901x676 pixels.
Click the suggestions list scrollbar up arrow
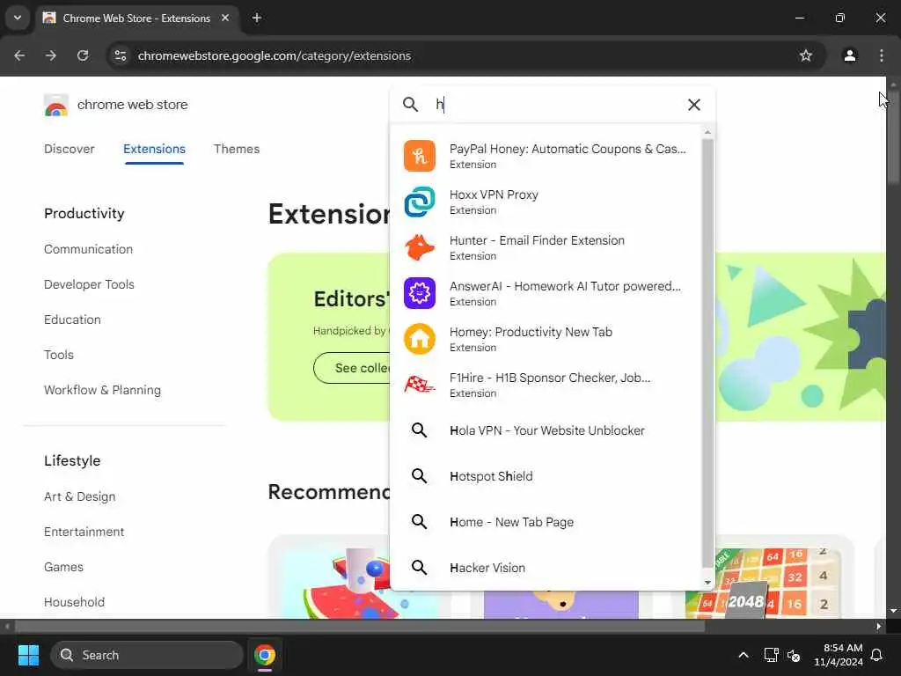(x=707, y=132)
